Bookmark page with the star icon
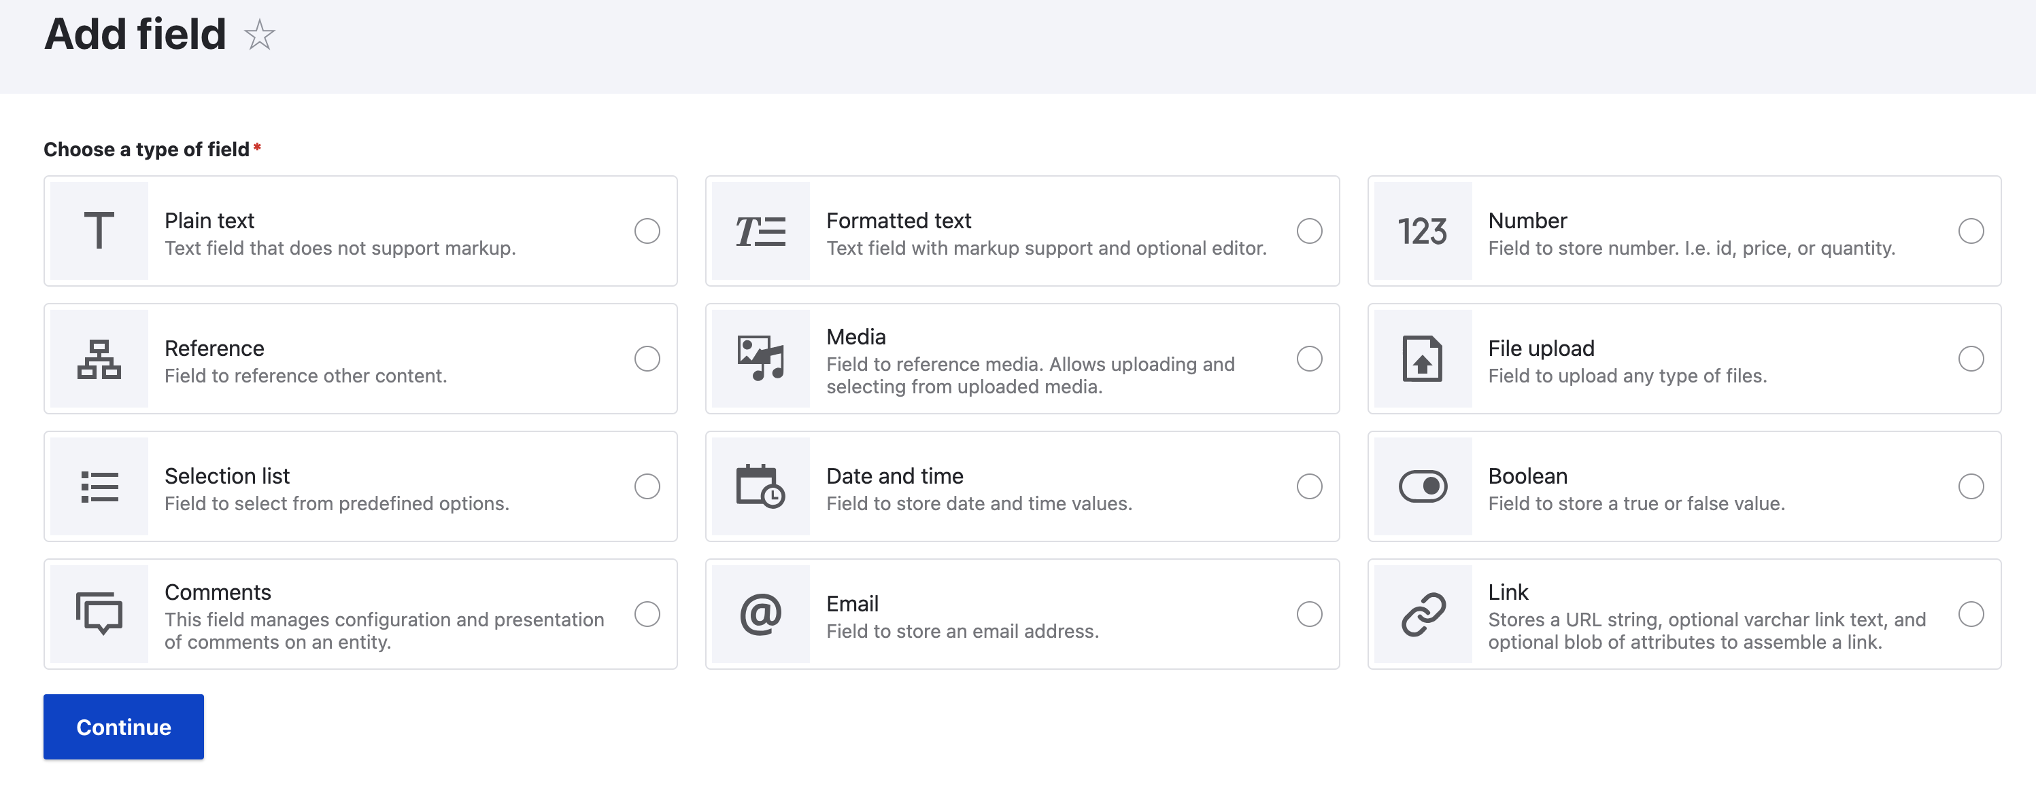Screen dimensions: 2036x807 click(x=259, y=35)
